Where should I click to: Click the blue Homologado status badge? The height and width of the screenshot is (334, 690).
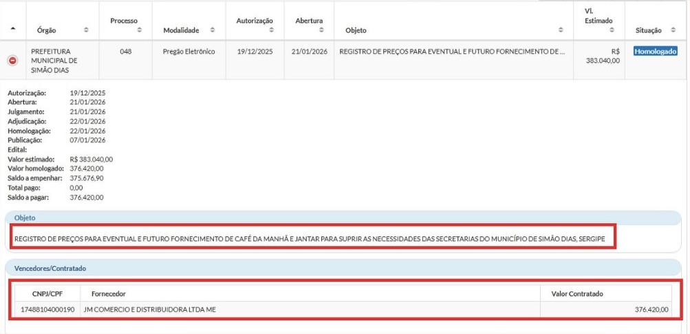coord(656,52)
